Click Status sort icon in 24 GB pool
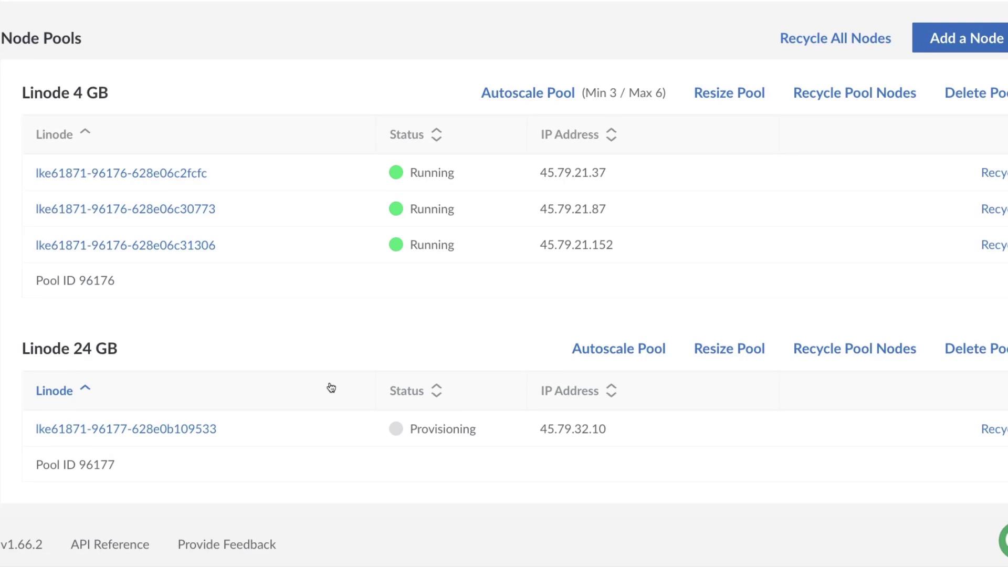Screen dimensions: 1008x567 click(436, 391)
